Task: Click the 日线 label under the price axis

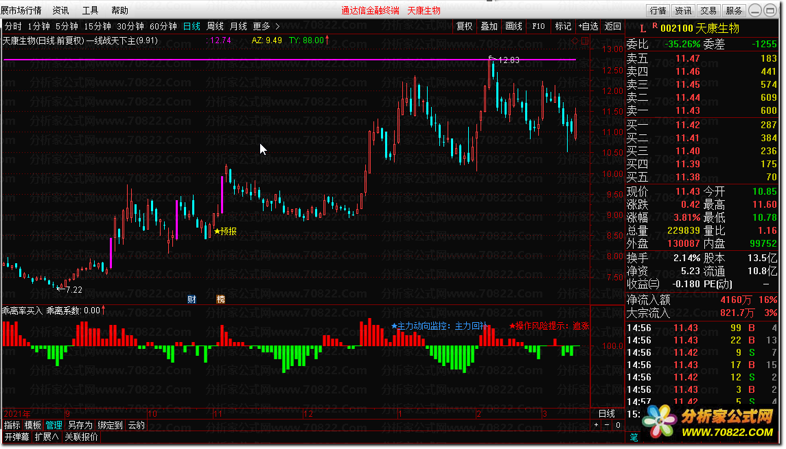Action: [x=607, y=413]
